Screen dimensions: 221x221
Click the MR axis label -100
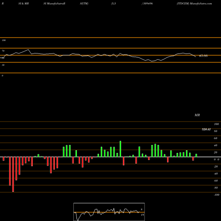217,195
